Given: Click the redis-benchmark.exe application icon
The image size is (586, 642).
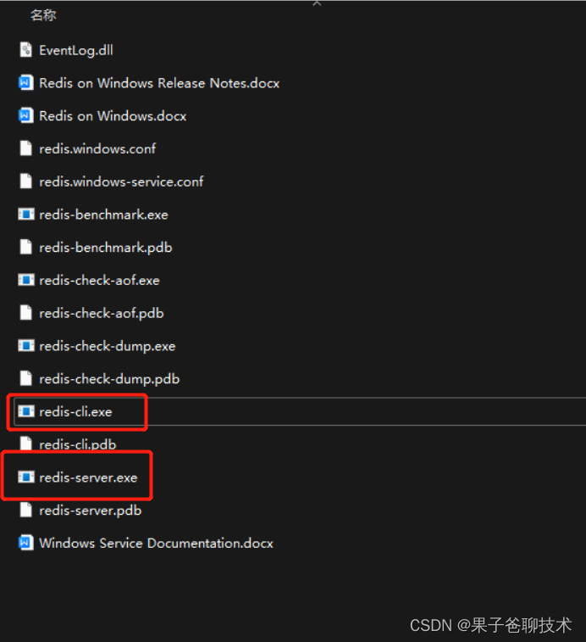Looking at the screenshot, I should 26,214.
